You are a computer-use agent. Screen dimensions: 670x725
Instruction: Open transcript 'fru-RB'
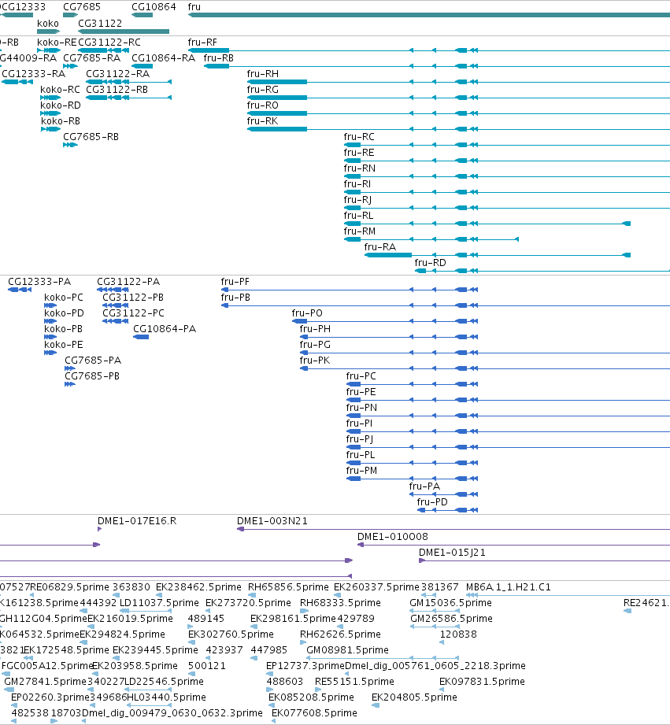[218, 58]
